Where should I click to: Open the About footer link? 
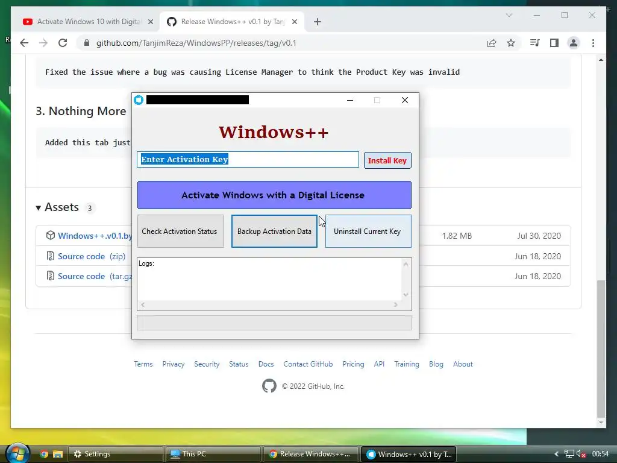tap(463, 364)
